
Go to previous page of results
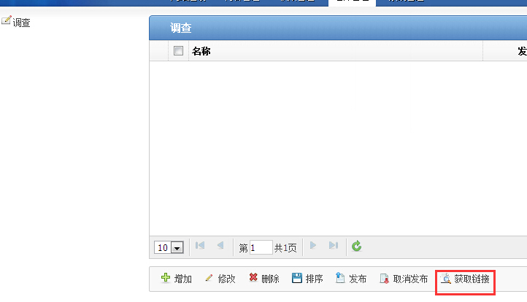(x=220, y=247)
